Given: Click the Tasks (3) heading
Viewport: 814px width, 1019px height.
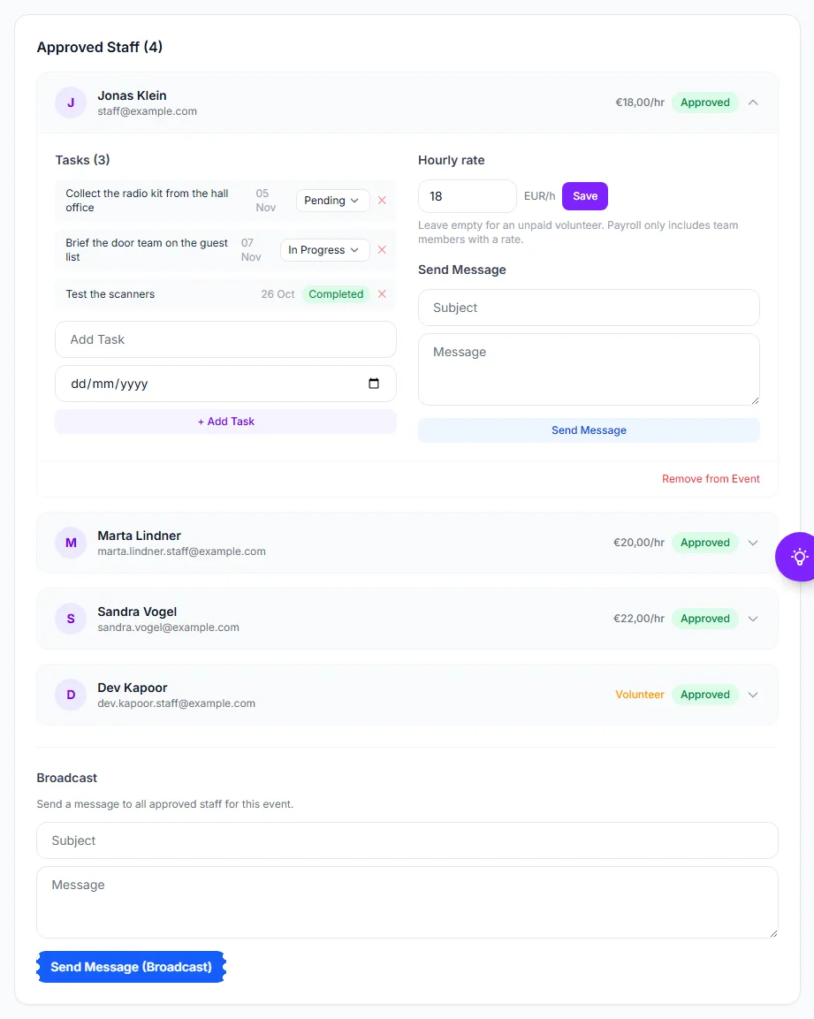Looking at the screenshot, I should point(82,160).
